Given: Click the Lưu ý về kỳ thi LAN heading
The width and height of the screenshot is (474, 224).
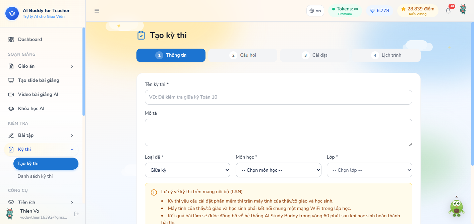Looking at the screenshot, I should point(202,192).
